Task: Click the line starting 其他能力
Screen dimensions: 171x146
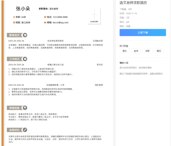Action: (28, 120)
